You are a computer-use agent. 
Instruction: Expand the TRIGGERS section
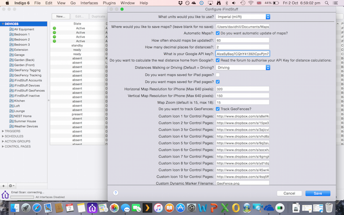[x=3, y=131]
